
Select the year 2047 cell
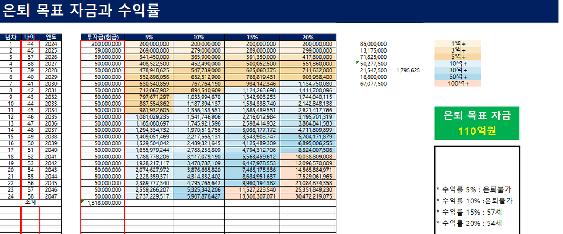point(51,196)
